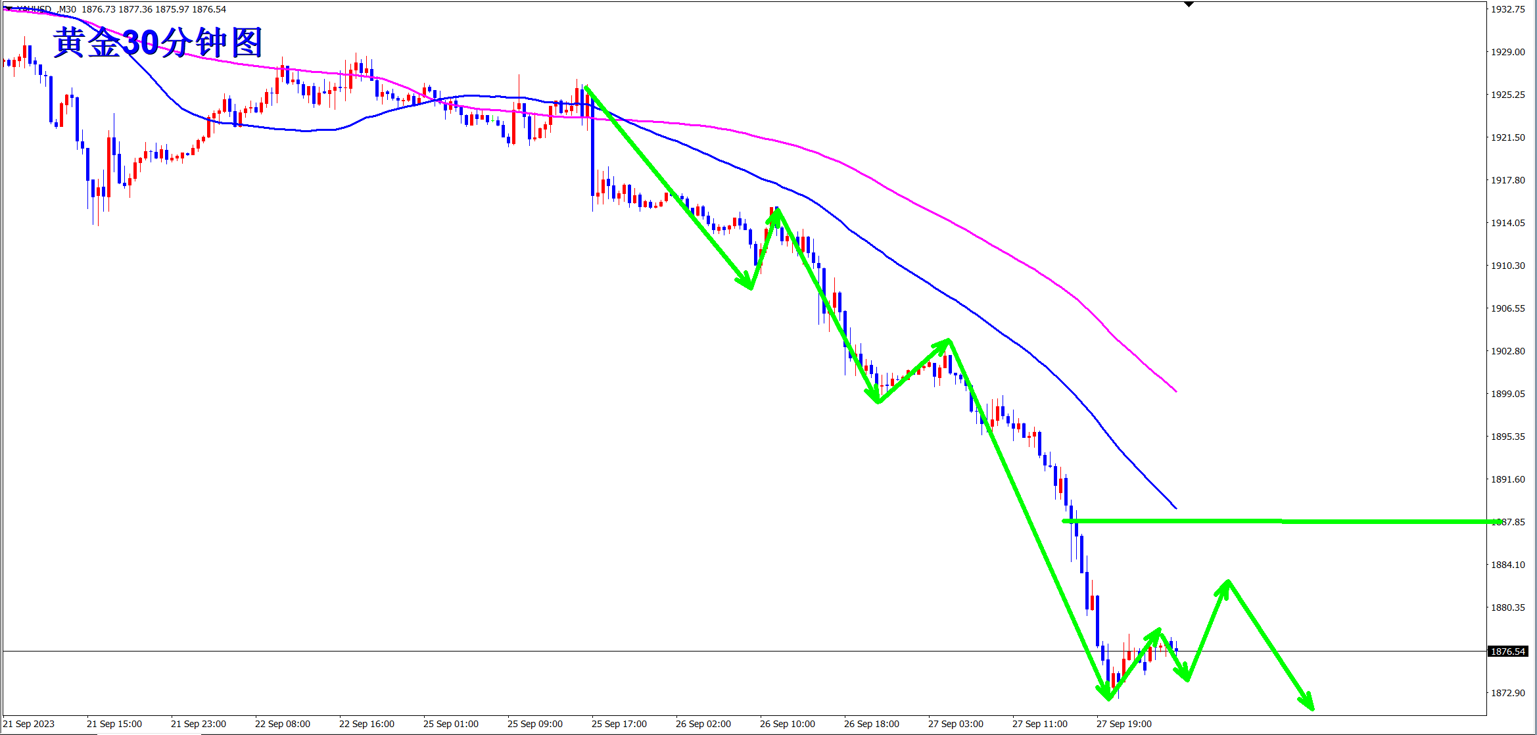Click the 21 Sep 2023 date label

[29, 724]
